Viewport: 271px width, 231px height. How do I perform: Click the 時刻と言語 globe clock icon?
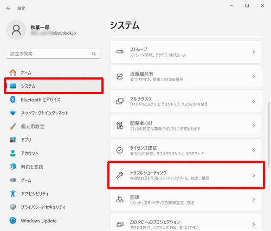pyautogui.click(x=13, y=167)
